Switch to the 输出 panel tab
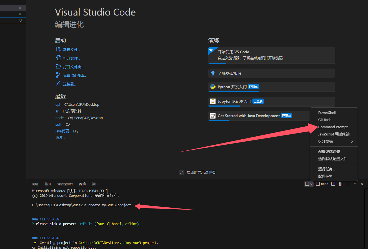Image resolution: width=368 pixels, height=249 pixels. pyautogui.click(x=48, y=184)
